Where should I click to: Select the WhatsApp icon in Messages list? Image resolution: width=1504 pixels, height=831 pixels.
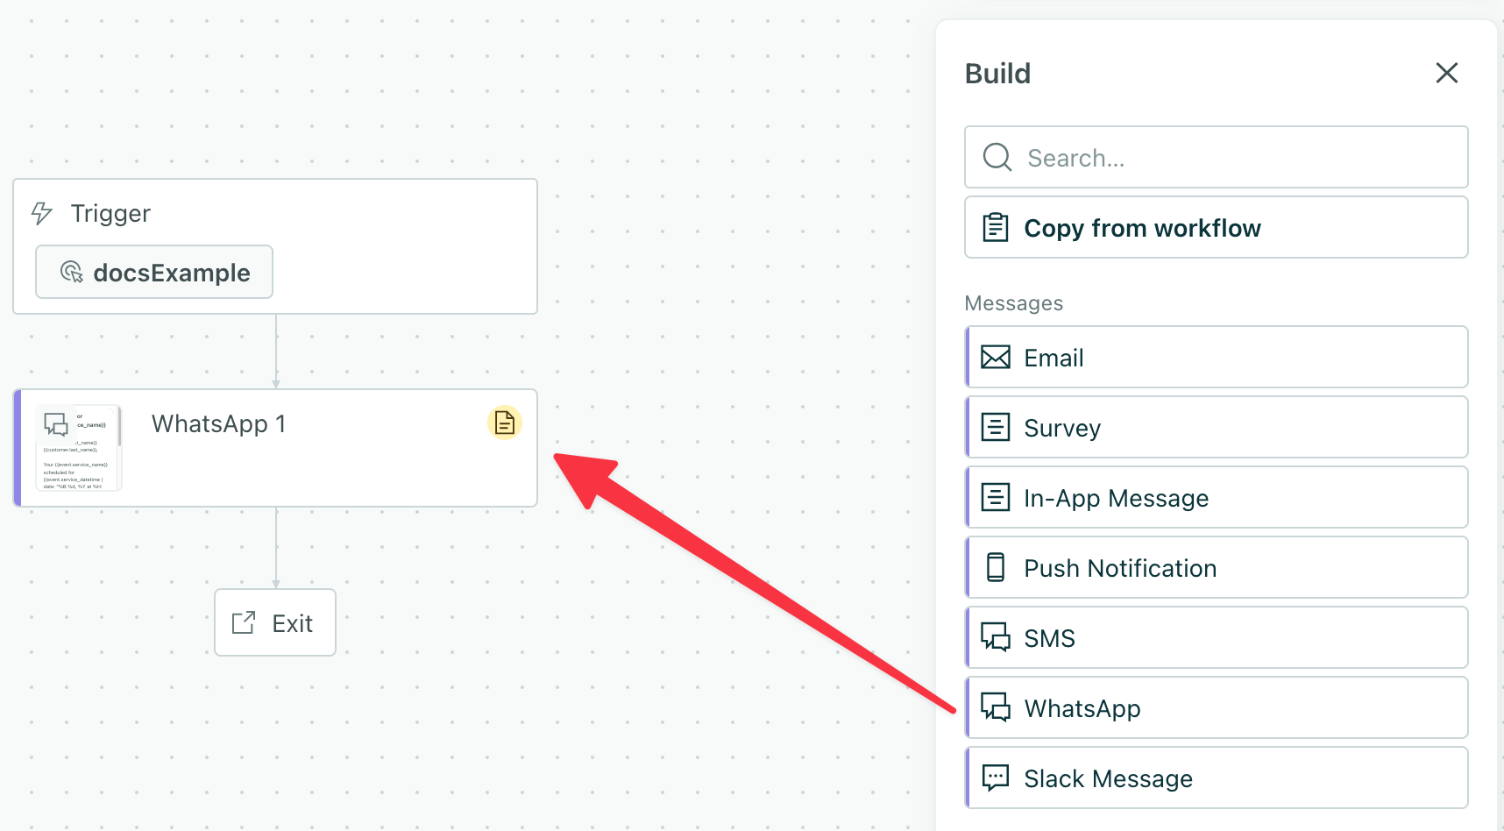[996, 707]
